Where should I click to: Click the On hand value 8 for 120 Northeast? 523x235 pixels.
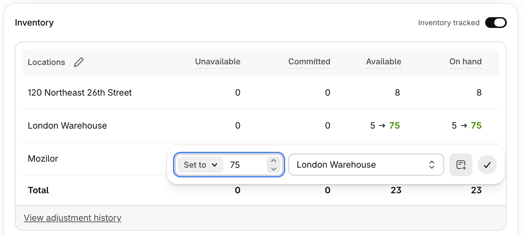479,93
